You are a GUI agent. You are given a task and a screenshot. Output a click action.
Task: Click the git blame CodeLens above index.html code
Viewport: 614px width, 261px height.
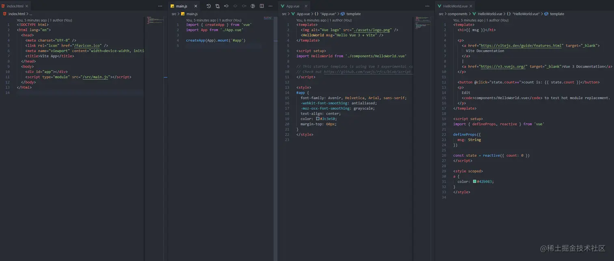click(44, 20)
